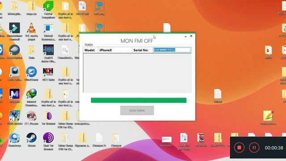Open the rain cloud application shortcut

[x=14, y=52]
